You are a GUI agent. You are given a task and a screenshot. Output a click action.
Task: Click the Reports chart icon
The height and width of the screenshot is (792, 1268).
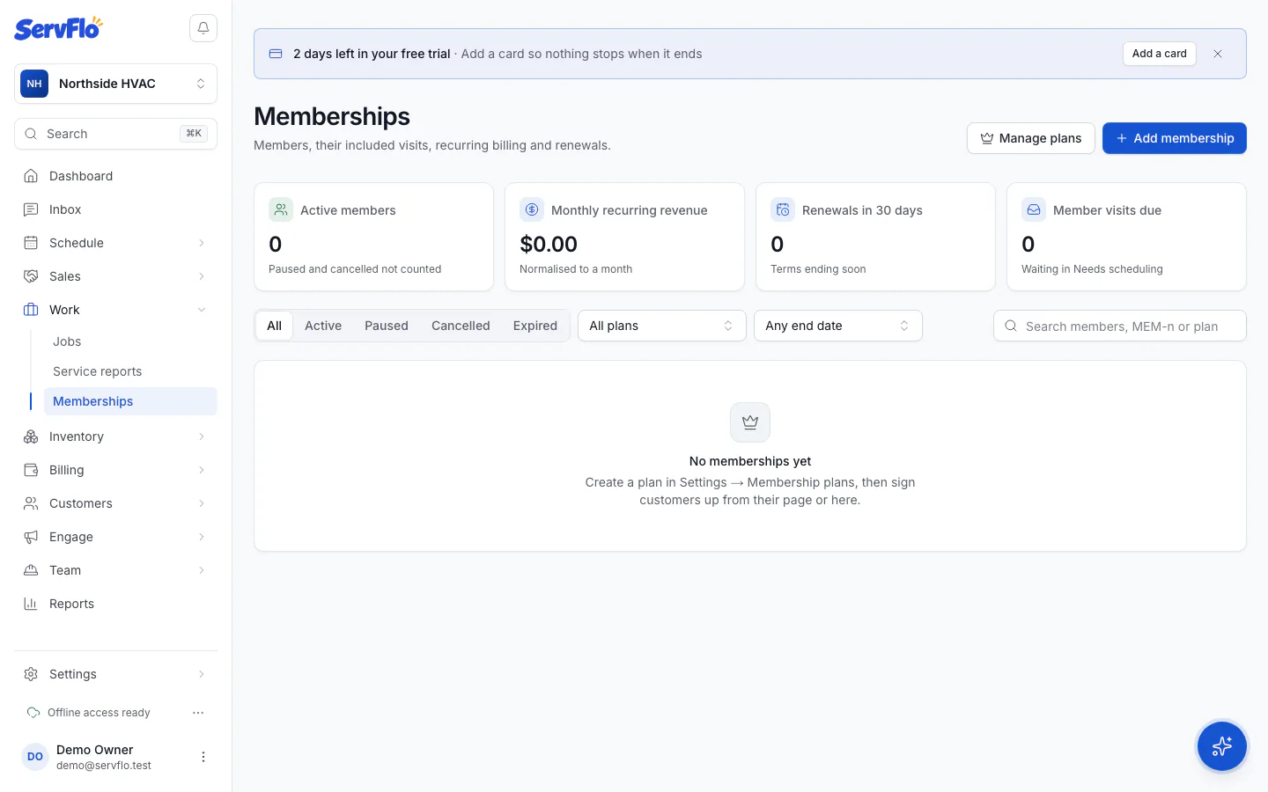[31, 604]
